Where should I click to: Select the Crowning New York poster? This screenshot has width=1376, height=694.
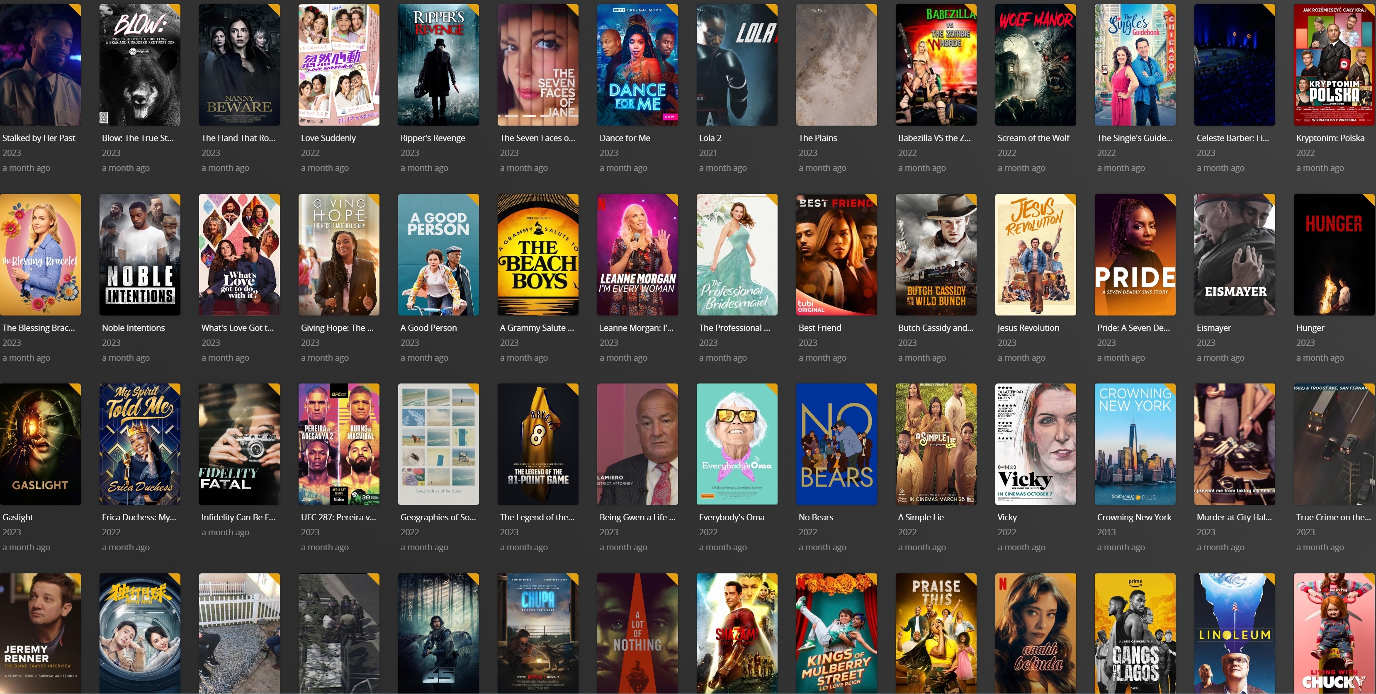click(x=1135, y=444)
